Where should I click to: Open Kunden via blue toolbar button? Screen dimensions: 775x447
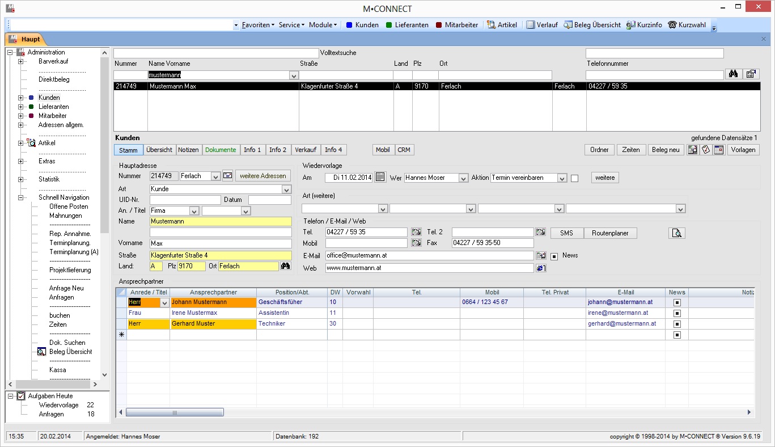[x=362, y=25]
